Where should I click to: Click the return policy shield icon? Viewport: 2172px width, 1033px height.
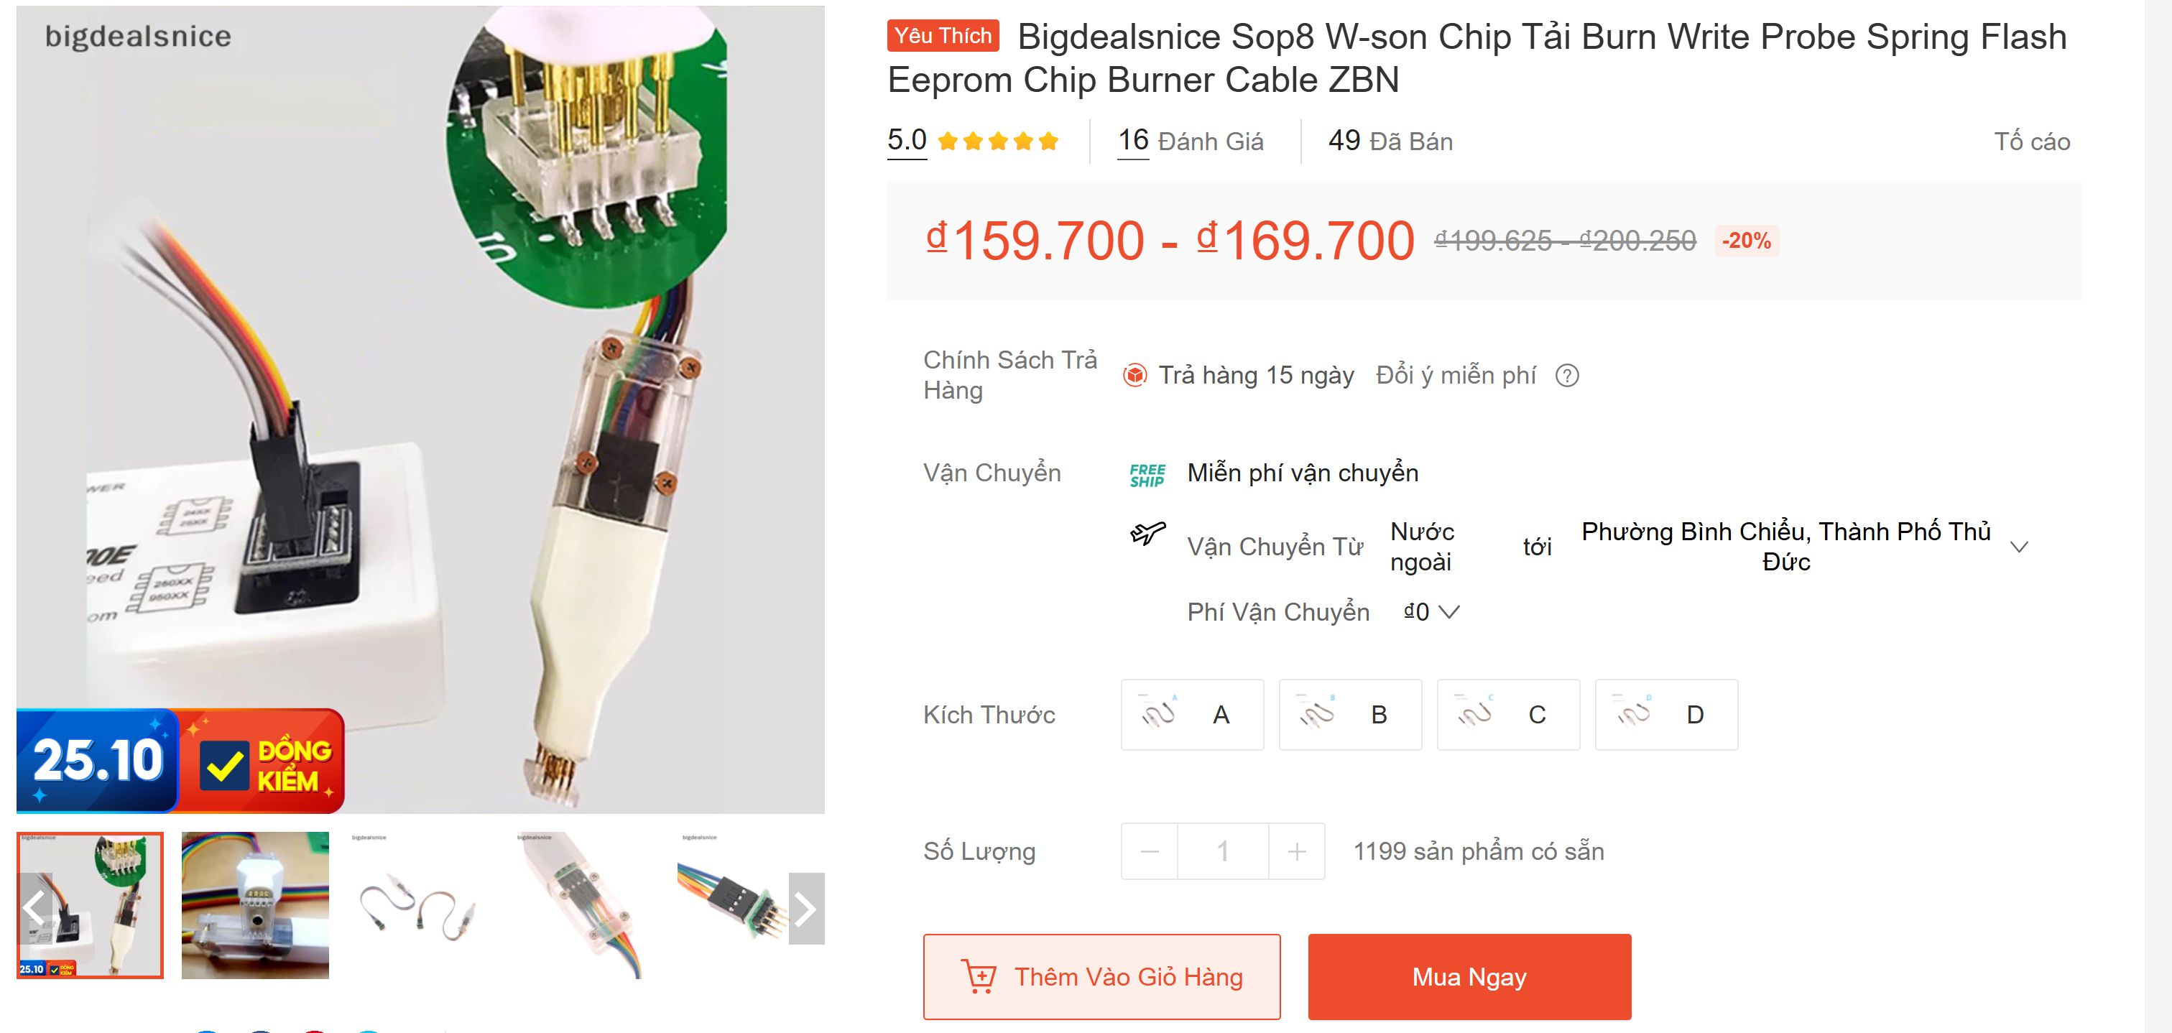pos(1135,375)
